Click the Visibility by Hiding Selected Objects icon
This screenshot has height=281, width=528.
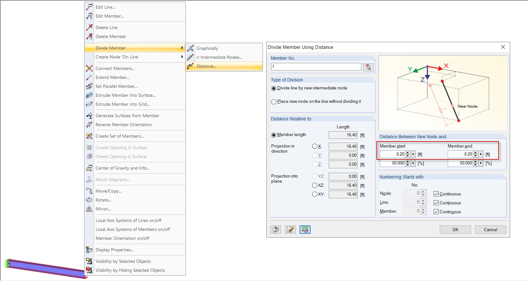tap(89, 270)
